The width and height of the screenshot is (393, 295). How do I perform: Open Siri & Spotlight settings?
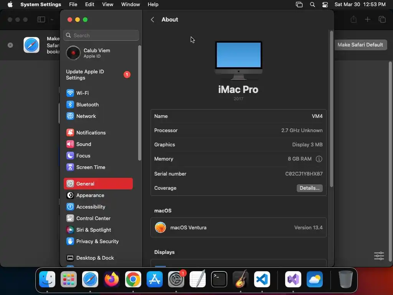[x=98, y=230]
